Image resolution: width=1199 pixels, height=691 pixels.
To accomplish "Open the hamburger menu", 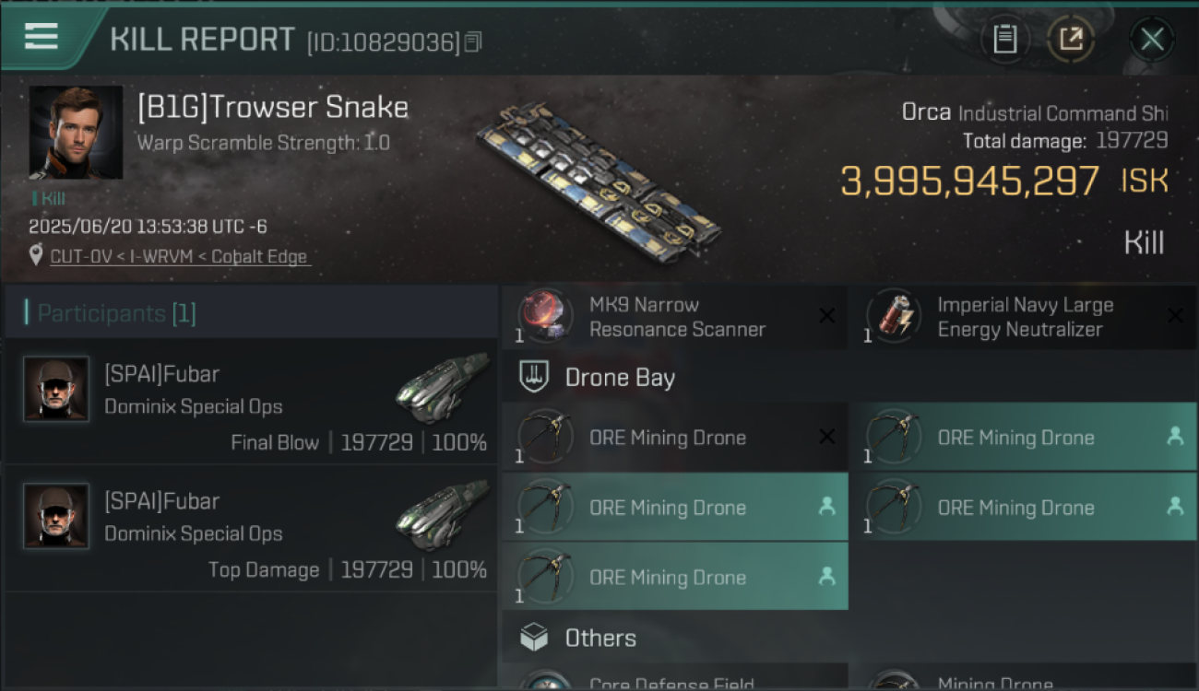I will [41, 37].
